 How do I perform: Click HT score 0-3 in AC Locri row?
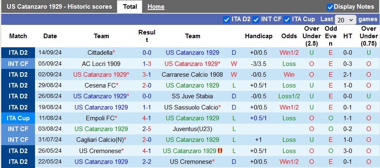click(348, 64)
